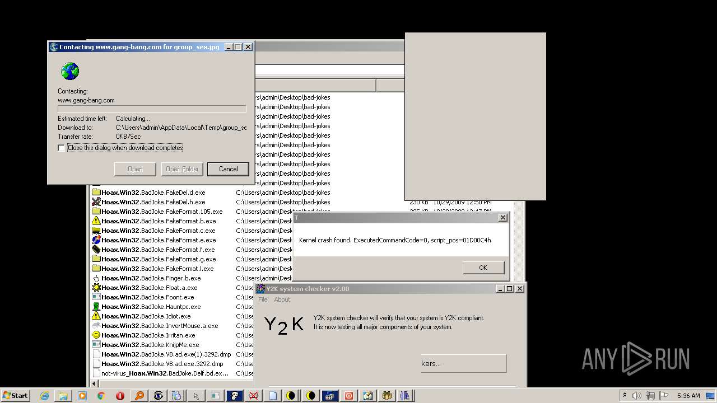Open the File menu in Y2K checker

263,299
